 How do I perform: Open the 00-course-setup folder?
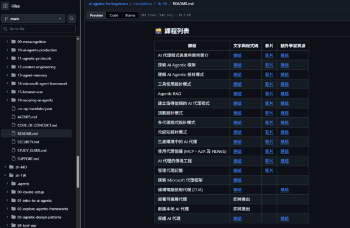[x=30, y=192]
